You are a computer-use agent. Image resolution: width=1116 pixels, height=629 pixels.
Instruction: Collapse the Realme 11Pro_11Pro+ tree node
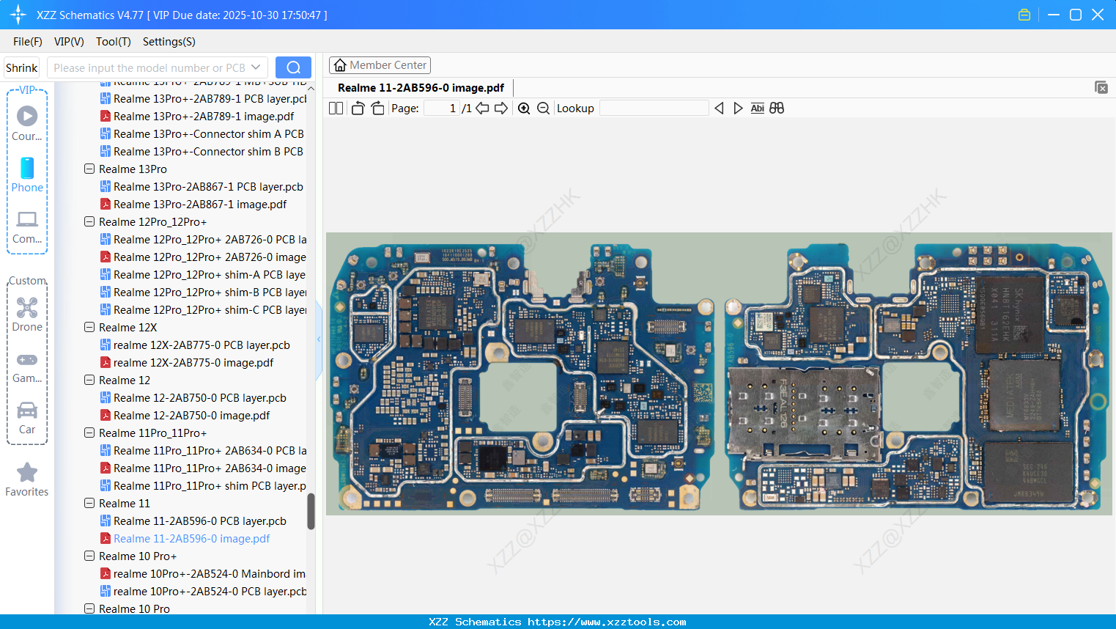click(x=89, y=433)
